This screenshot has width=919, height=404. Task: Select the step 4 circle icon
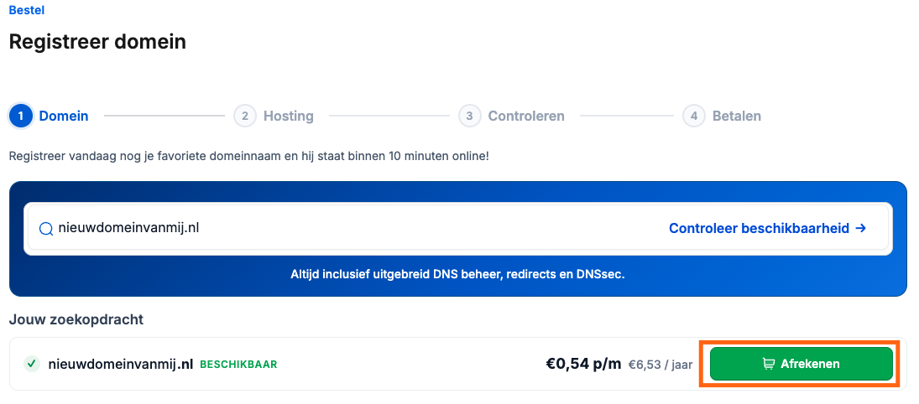[x=694, y=116]
